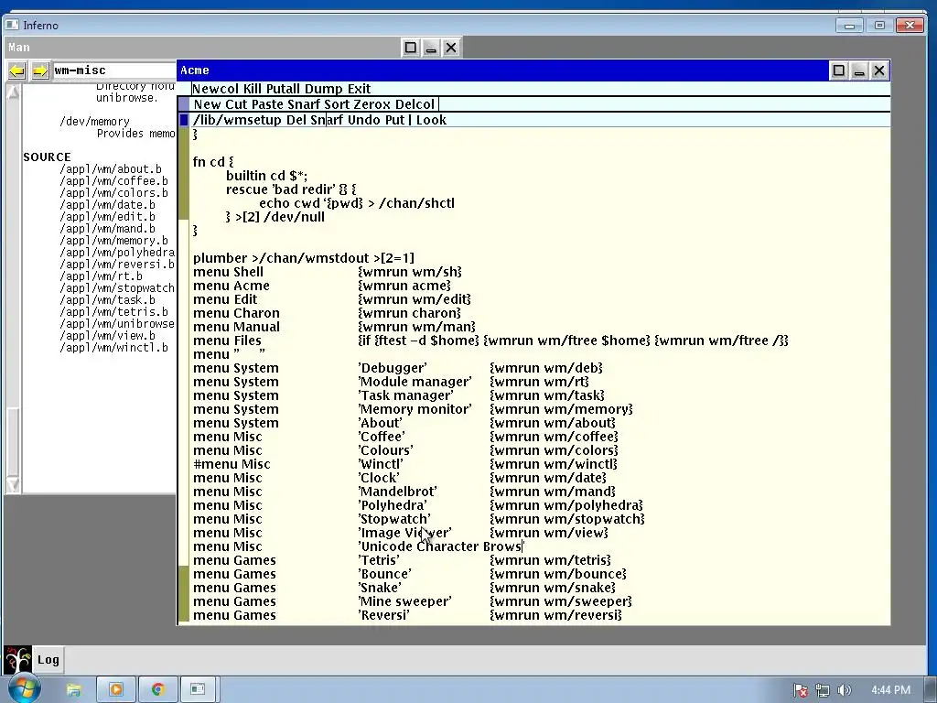The image size is (937, 703).
Task: Click Paste in Acme column tag
Action: click(x=267, y=104)
